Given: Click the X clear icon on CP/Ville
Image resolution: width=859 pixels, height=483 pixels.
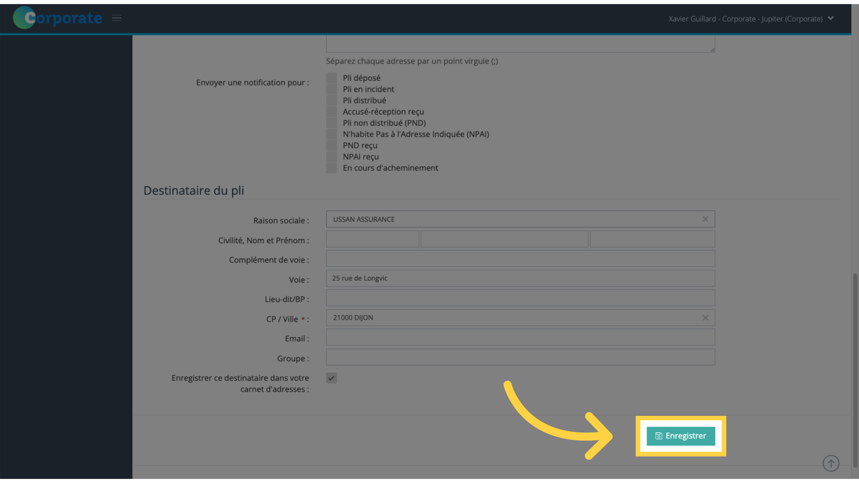Looking at the screenshot, I should (x=705, y=317).
